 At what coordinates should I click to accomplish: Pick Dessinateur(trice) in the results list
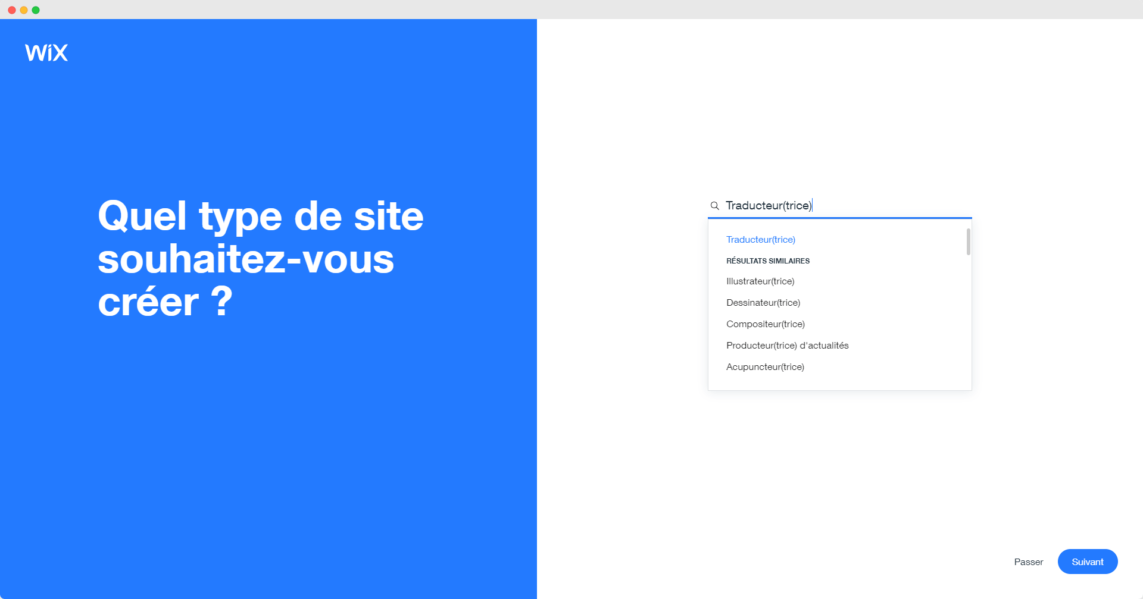pos(763,303)
